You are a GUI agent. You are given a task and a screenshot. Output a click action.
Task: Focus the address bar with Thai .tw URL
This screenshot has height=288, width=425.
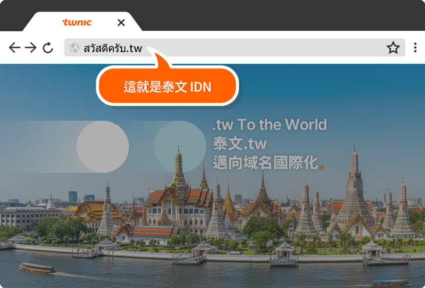pyautogui.click(x=233, y=48)
